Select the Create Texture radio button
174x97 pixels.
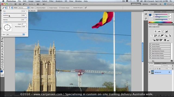(48, 8)
